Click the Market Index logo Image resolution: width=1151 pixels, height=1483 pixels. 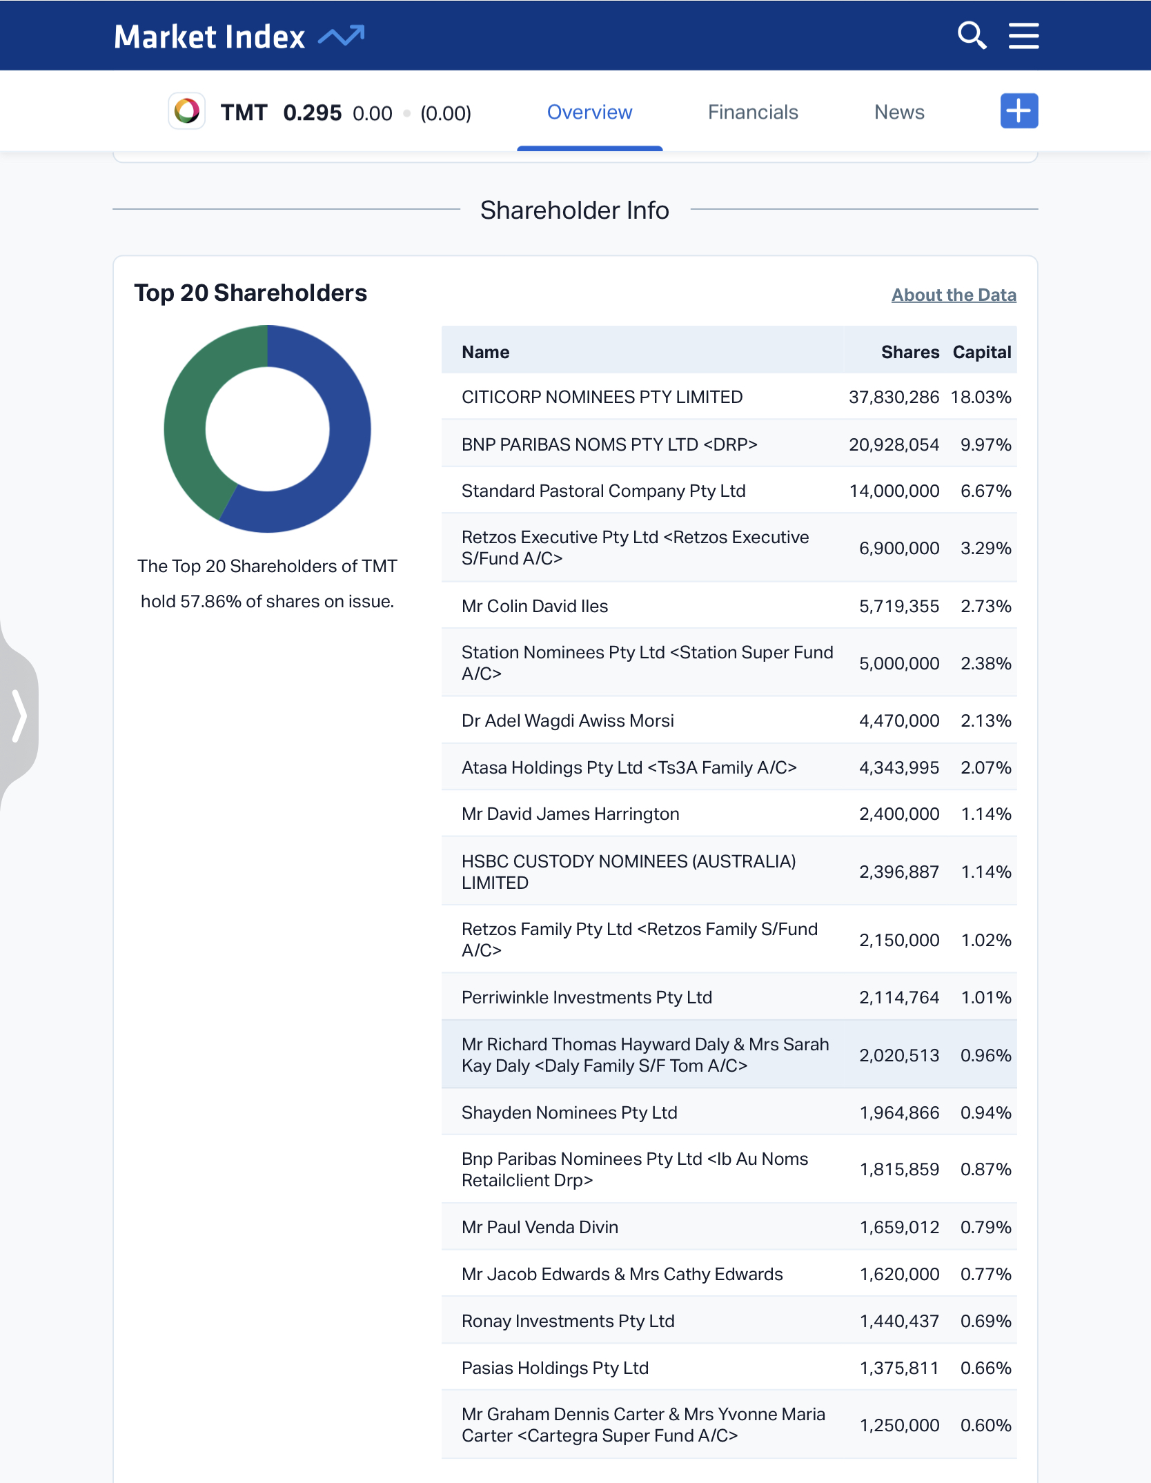(x=239, y=37)
